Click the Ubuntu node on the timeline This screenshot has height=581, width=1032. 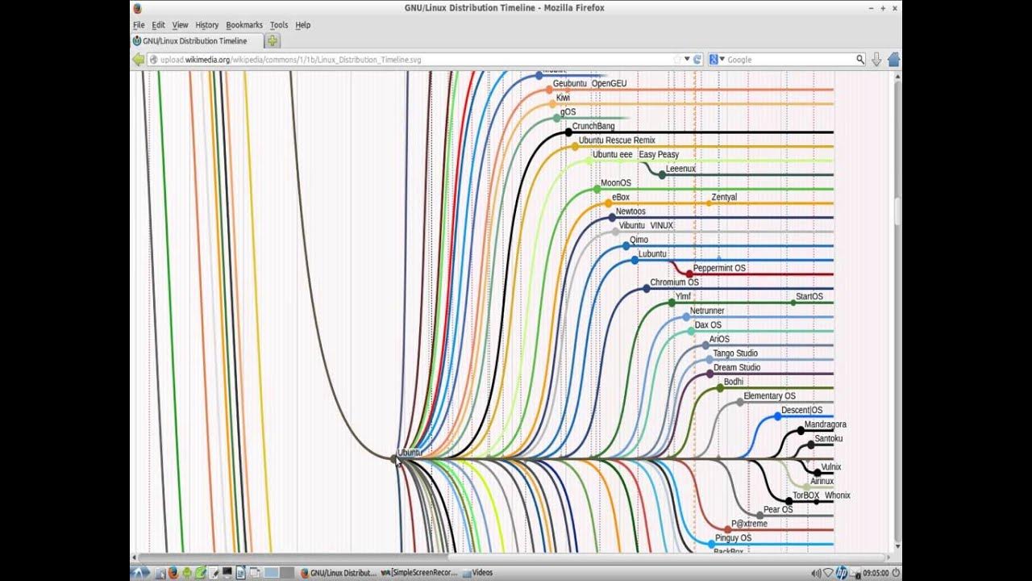[x=394, y=458]
